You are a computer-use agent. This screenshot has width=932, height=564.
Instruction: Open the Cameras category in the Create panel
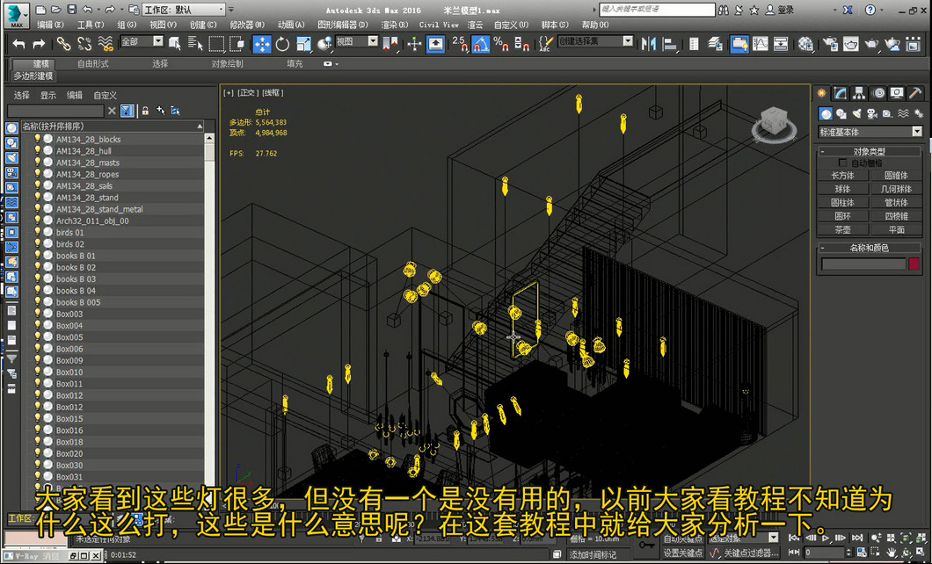click(x=871, y=113)
